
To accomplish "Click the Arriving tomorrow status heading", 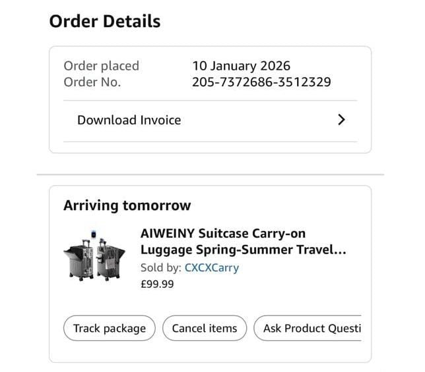I will [127, 205].
